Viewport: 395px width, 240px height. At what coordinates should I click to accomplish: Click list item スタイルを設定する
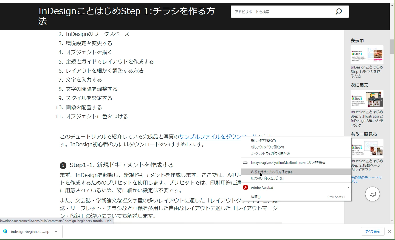point(89,98)
